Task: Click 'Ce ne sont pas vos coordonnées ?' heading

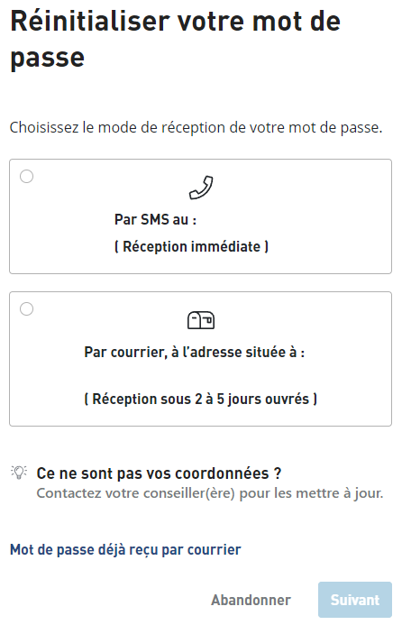Action: pyautogui.click(x=159, y=473)
